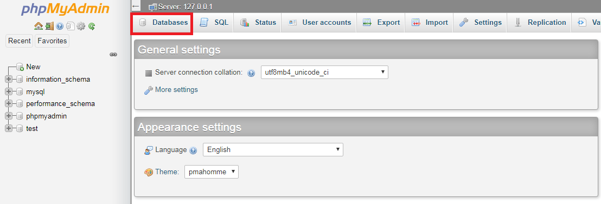The width and height of the screenshot is (601, 204).
Task: Open help icon next to Language
Action: (x=194, y=150)
